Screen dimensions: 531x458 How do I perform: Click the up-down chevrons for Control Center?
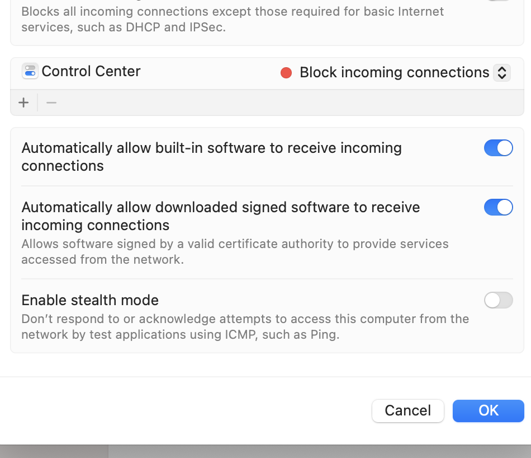coord(502,73)
